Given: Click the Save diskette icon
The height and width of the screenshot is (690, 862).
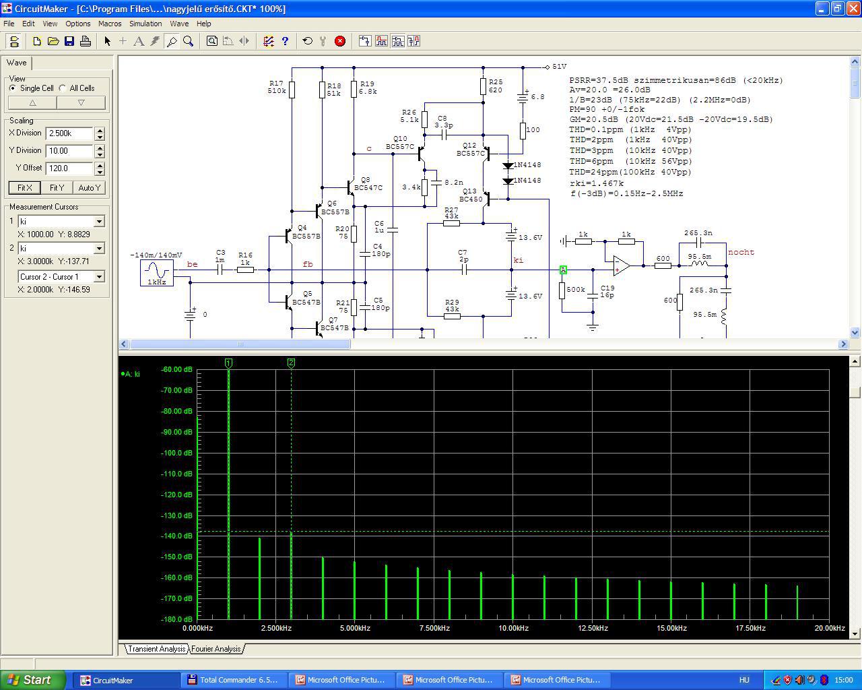Looking at the screenshot, I should click(69, 41).
